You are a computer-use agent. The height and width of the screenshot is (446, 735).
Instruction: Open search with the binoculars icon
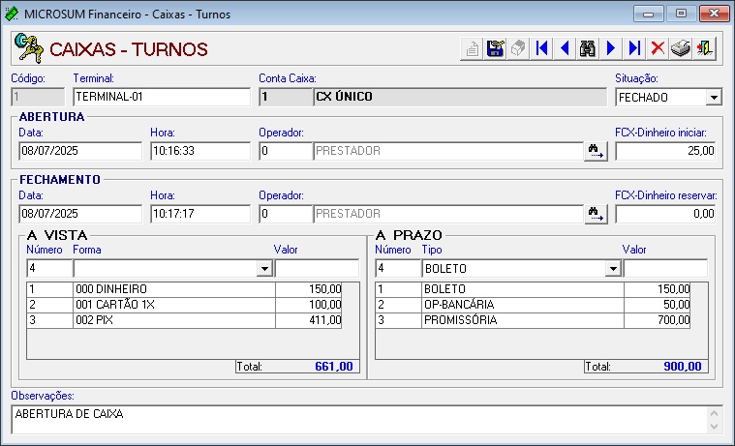pyautogui.click(x=588, y=48)
